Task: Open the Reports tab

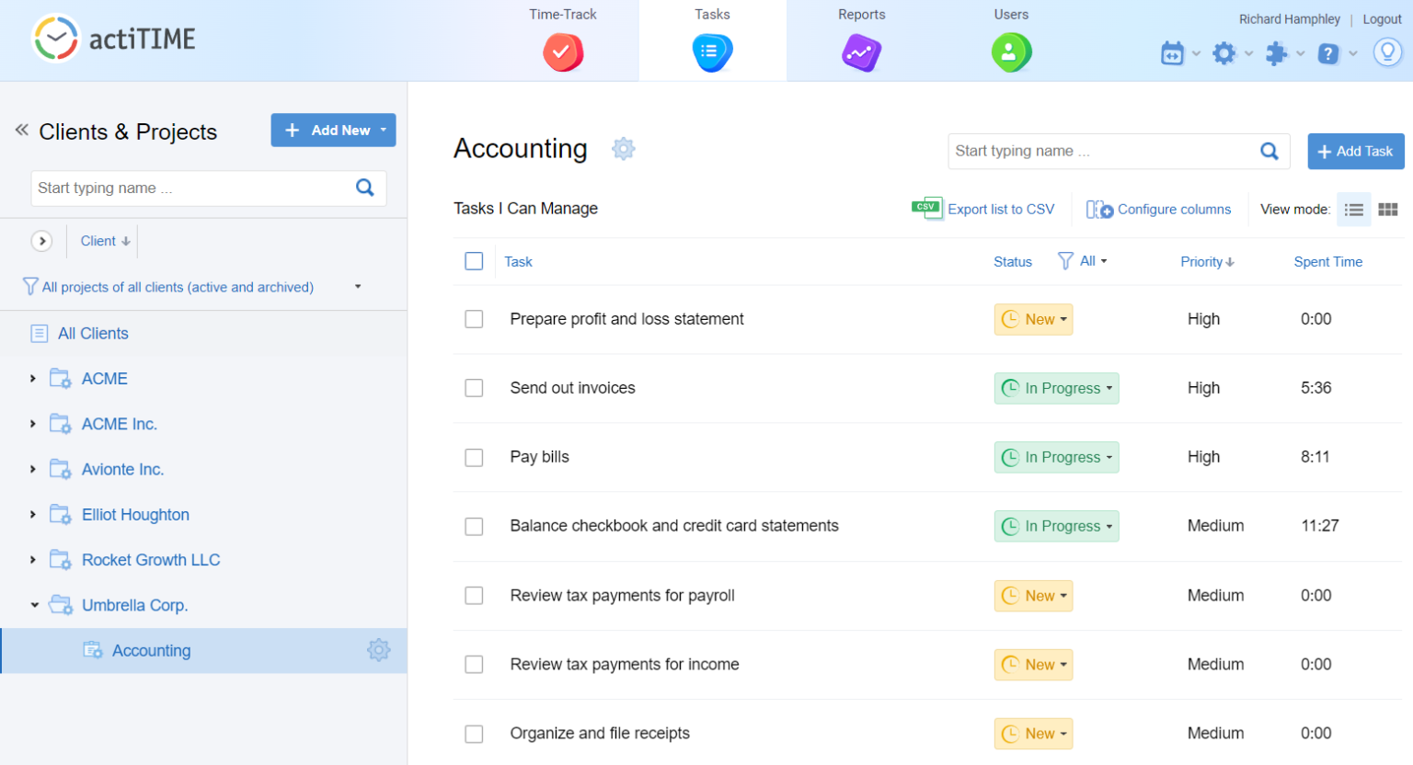Action: click(x=861, y=40)
